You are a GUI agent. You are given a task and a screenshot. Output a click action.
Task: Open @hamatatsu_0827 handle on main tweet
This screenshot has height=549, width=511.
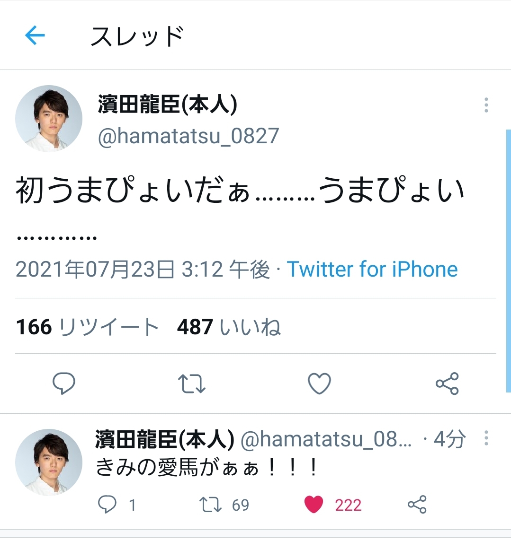point(188,136)
